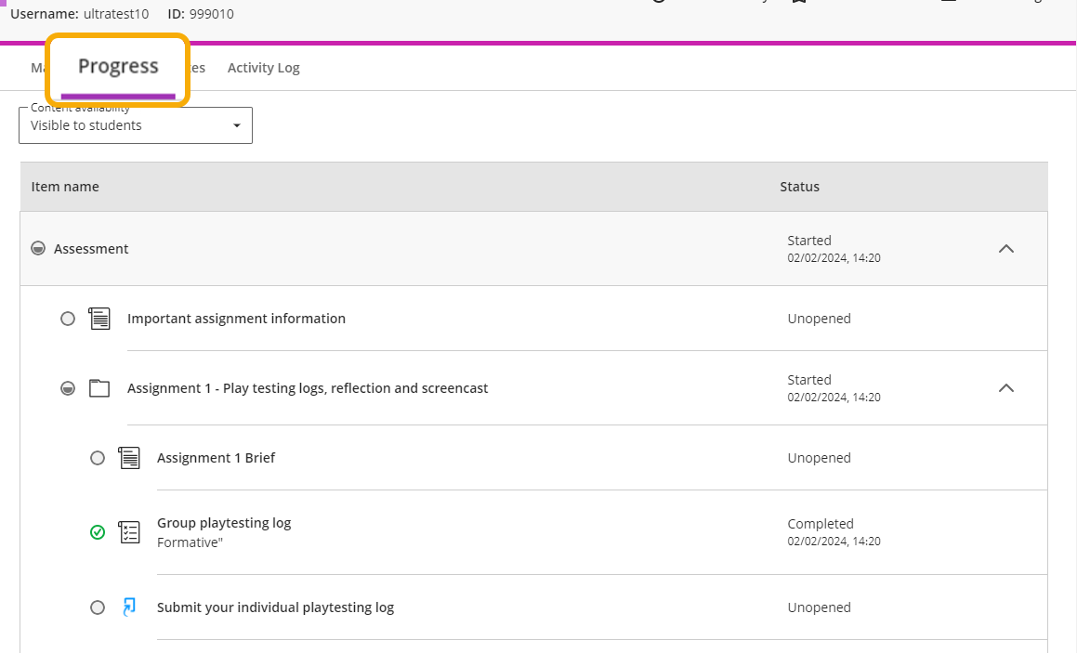Click the status circle for Important assignment information
The height and width of the screenshot is (653, 1077).
68,319
